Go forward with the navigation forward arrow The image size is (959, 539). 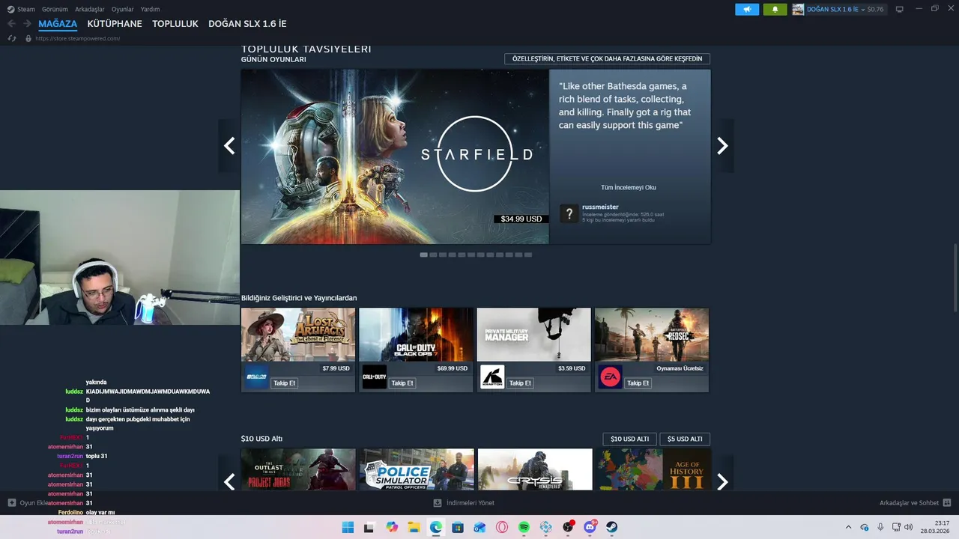[27, 24]
